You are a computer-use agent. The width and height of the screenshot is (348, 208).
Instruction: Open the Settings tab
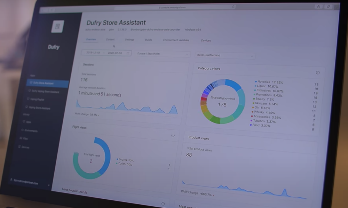tap(129, 40)
